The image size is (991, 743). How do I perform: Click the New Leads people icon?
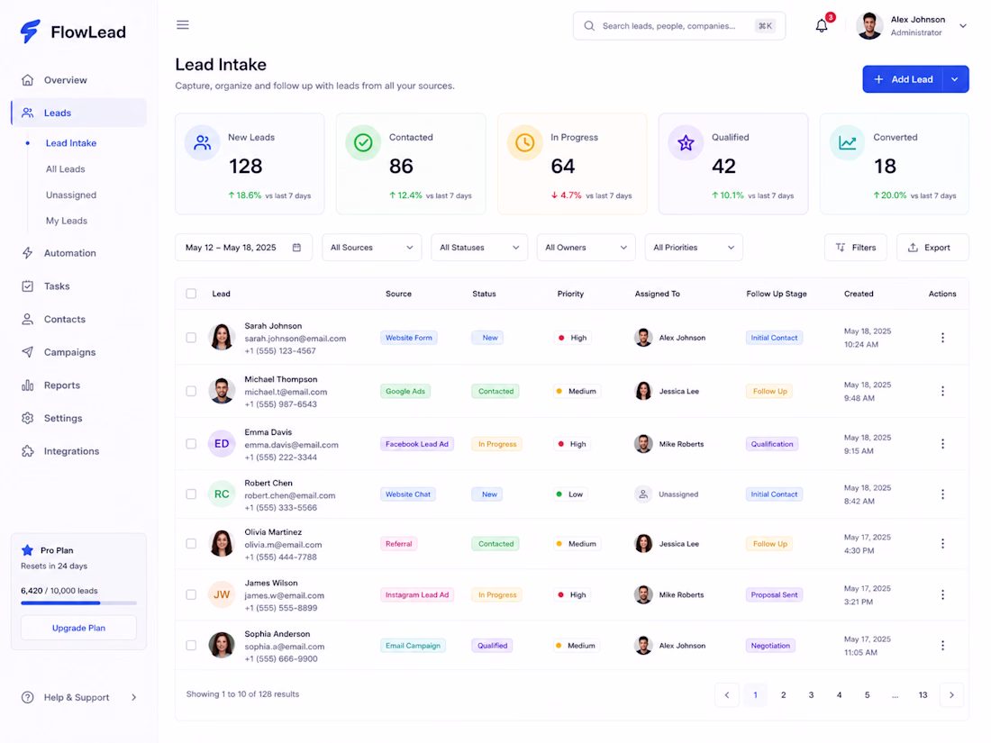(202, 143)
